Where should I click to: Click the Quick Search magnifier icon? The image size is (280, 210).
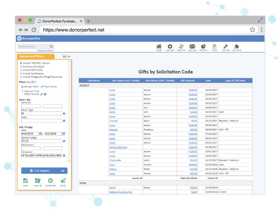pyautogui.click(x=51, y=46)
